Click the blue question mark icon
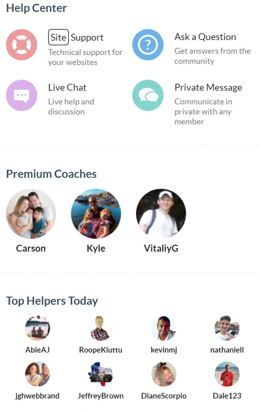The image size is (260, 411). [148, 45]
